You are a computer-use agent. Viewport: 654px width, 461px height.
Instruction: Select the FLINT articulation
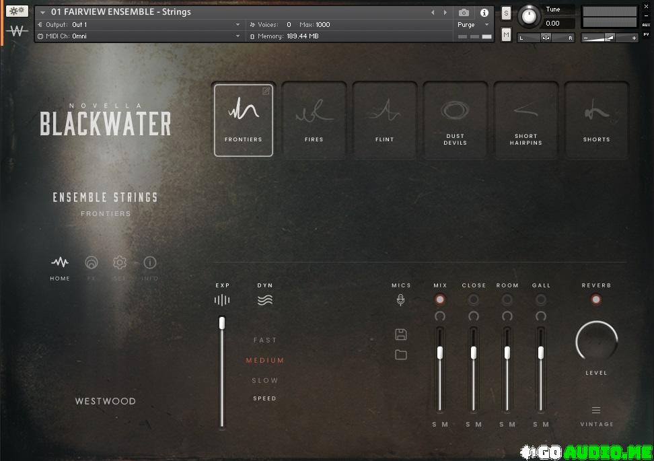[385, 120]
